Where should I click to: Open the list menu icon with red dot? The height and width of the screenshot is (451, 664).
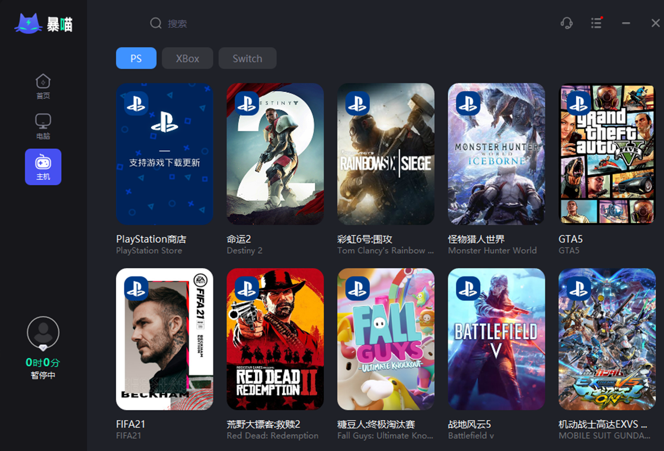(x=596, y=23)
